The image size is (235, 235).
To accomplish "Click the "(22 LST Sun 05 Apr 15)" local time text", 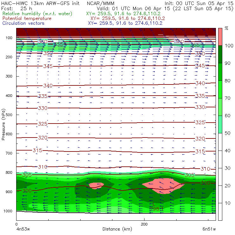I will tap(203, 8).
